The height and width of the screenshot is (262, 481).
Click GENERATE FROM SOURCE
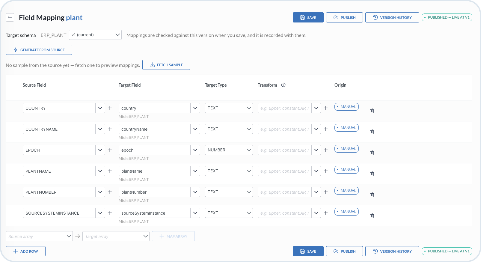click(x=39, y=50)
